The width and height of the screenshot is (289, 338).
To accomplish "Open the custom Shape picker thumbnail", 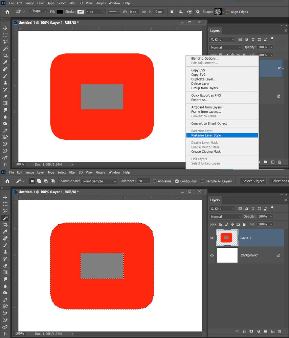I will click(x=218, y=12).
